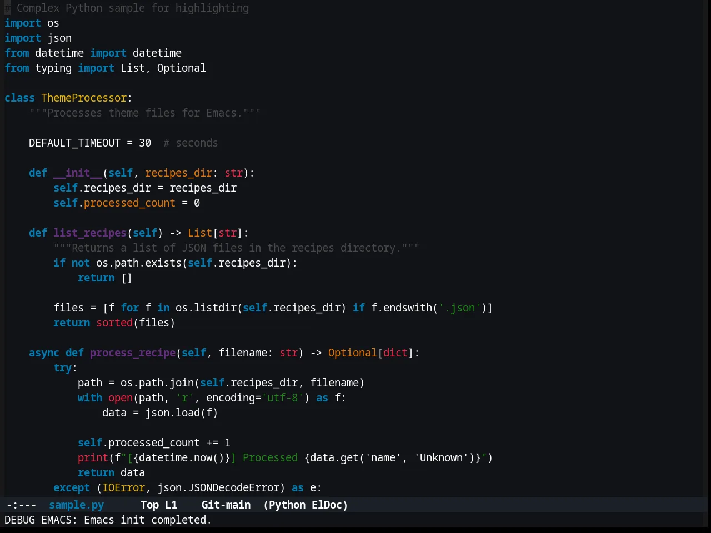Click the echo area message 'Emacs init completed.'

(x=148, y=520)
